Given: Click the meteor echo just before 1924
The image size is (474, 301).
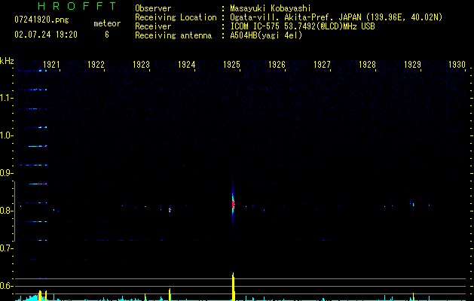Looking at the screenshot, I should (170, 210).
